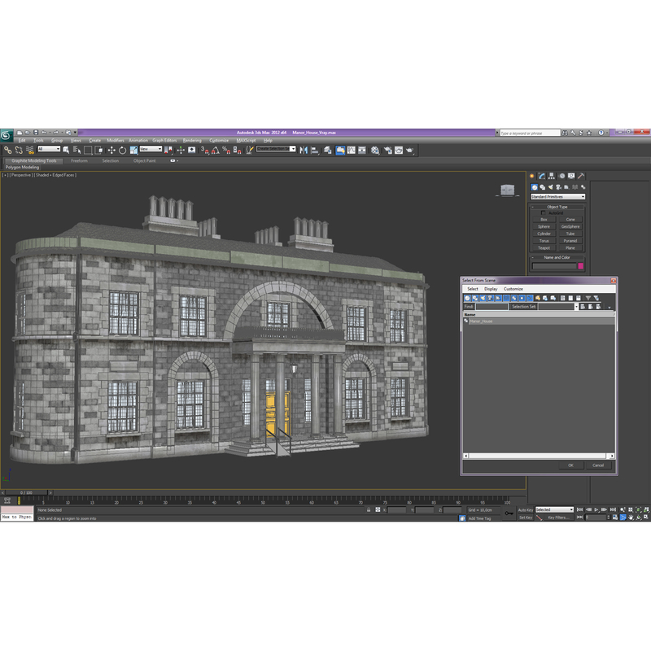Toggle the Auto Key animation button
Image resolution: width=651 pixels, height=651 pixels.
coord(524,509)
